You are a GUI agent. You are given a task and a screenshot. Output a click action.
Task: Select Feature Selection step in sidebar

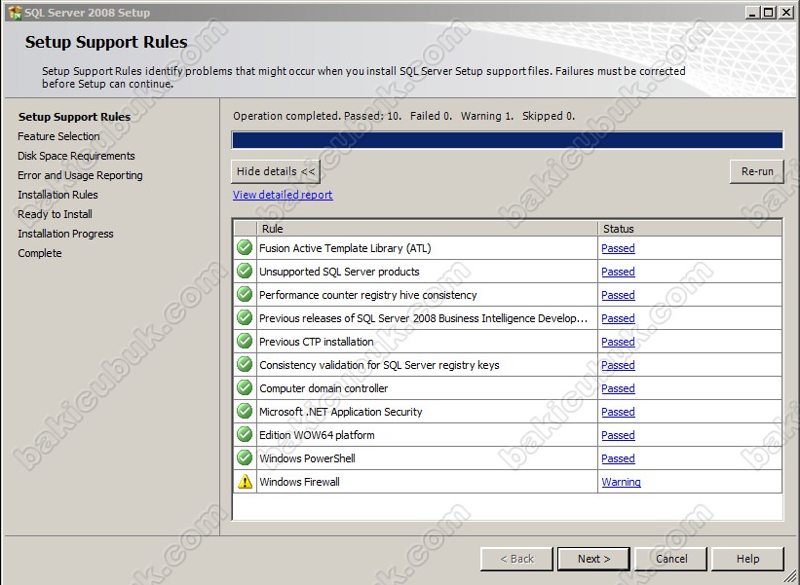[58, 136]
